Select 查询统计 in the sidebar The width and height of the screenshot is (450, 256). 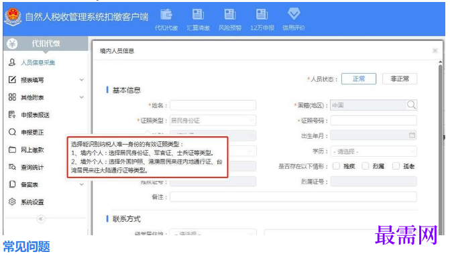click(x=32, y=168)
